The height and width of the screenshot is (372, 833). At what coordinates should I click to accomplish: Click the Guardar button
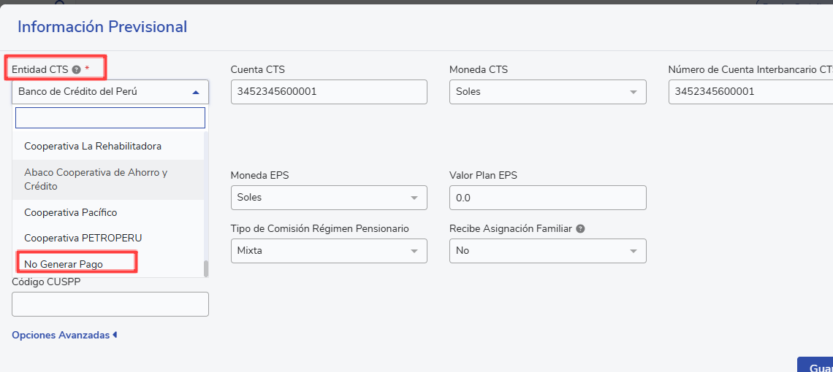pos(815,366)
